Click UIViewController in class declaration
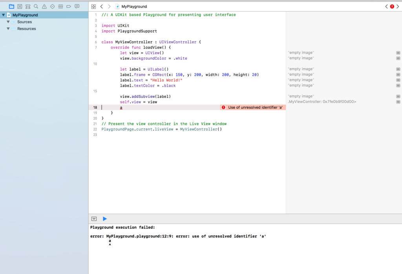This screenshot has width=402, height=274. [x=178, y=42]
